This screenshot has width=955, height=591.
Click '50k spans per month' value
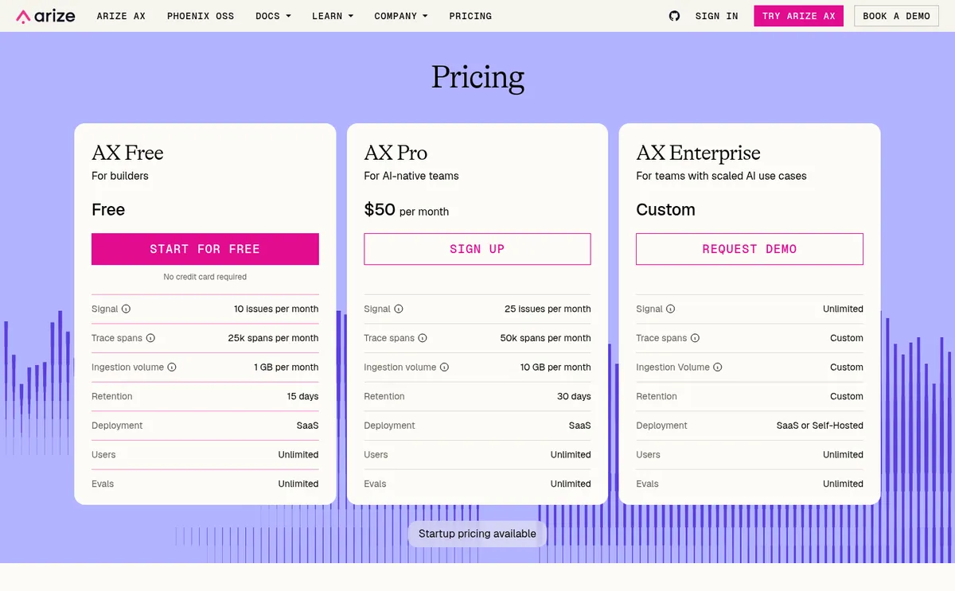(545, 338)
